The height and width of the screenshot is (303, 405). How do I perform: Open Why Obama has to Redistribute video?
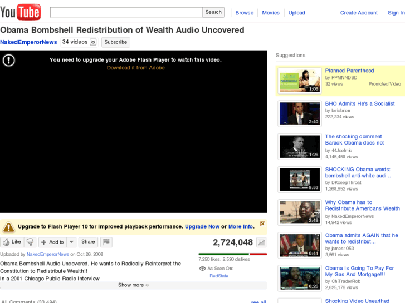pyautogui.click(x=362, y=205)
